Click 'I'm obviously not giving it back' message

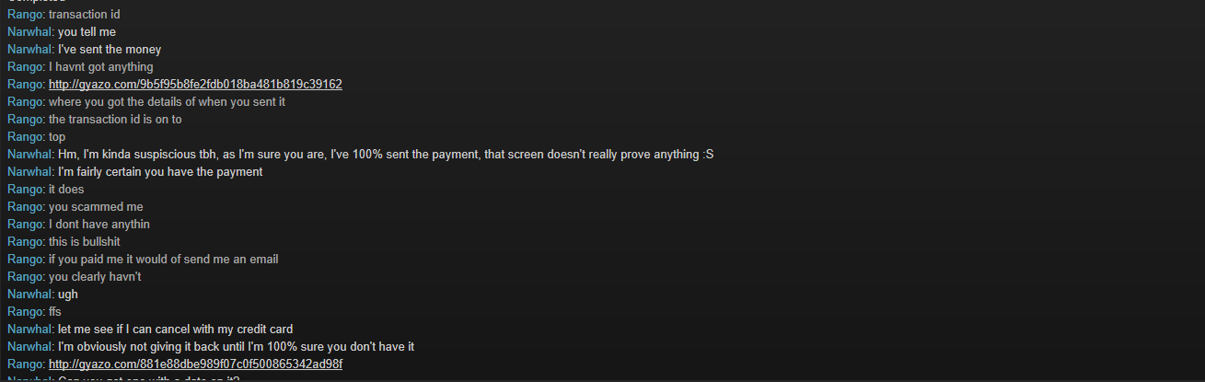pos(237,347)
